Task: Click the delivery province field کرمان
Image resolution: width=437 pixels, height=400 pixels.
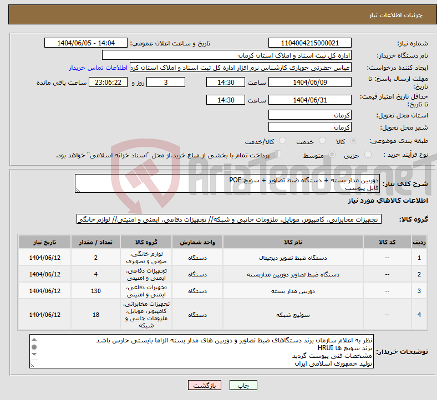Action: point(309,115)
